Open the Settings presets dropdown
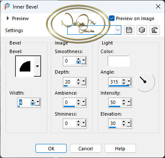Viewport: 165px width, 158px height. click(118, 30)
